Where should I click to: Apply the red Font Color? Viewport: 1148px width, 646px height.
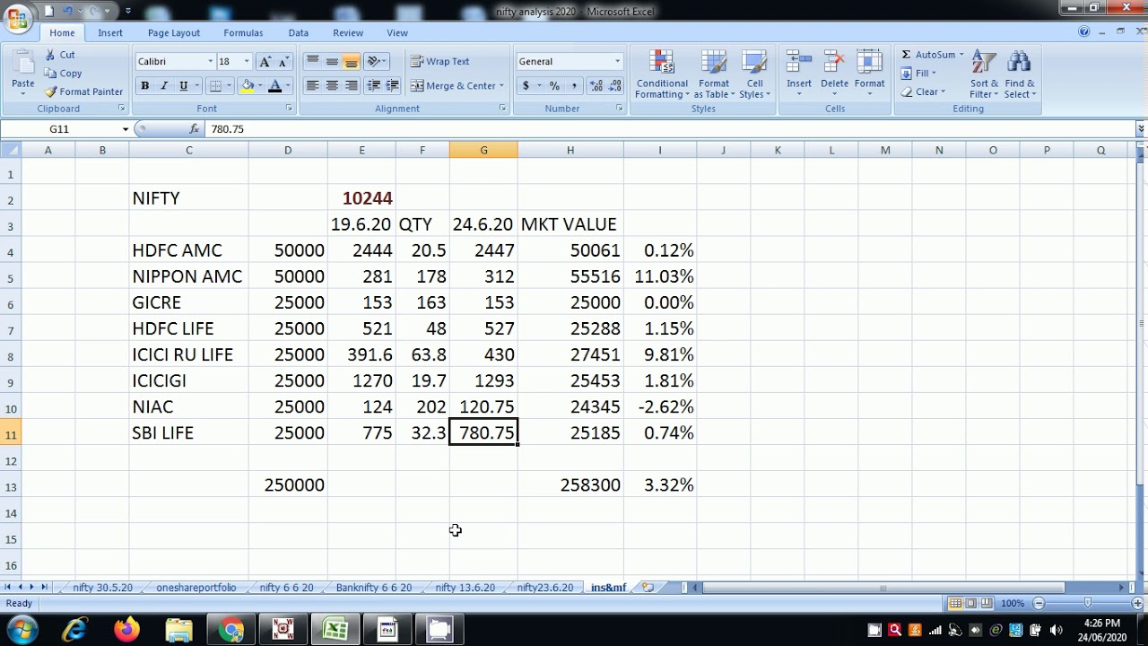click(274, 86)
